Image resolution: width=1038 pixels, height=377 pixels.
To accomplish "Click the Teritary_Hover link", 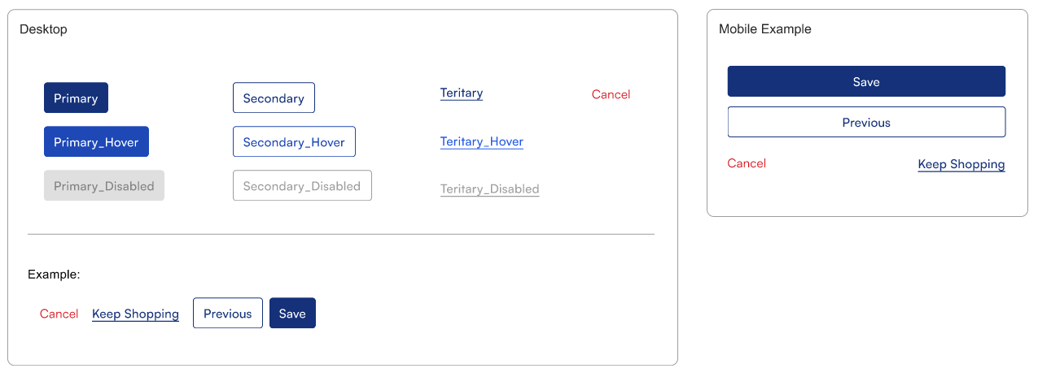I will pos(482,142).
